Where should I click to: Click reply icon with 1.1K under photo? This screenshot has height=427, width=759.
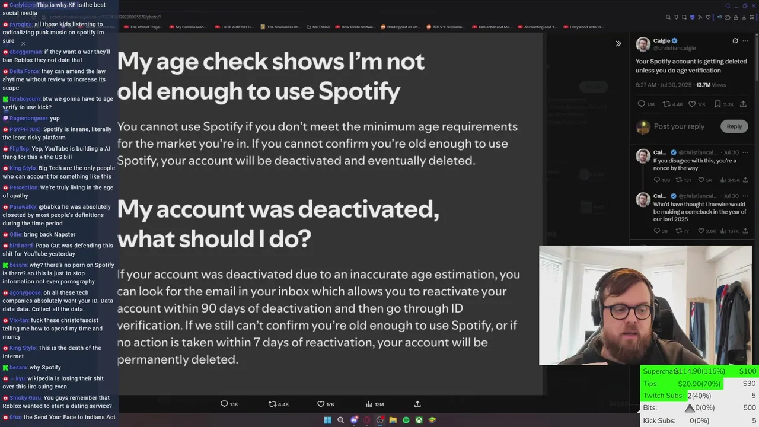pos(224,404)
